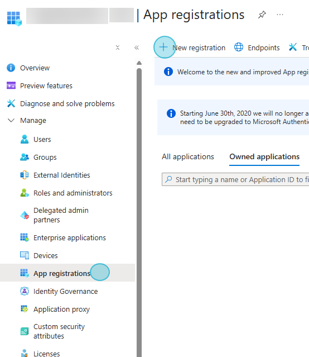The width and height of the screenshot is (309, 357).
Task: Open Delegated admin partners
Action: pyautogui.click(x=61, y=215)
